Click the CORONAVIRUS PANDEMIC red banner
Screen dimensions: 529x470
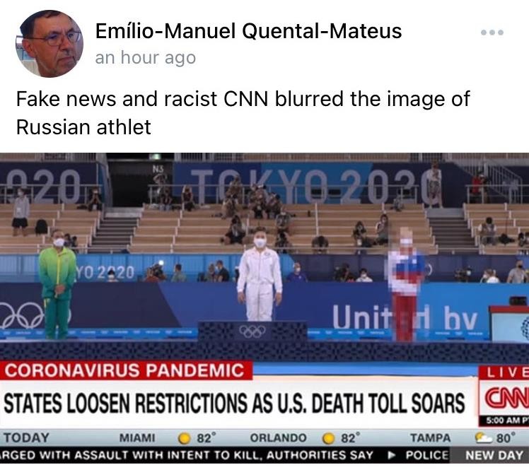pyautogui.click(x=125, y=370)
